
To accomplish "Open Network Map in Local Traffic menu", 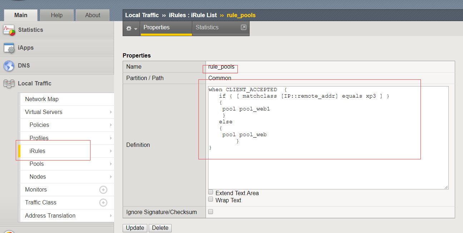I will point(42,99).
